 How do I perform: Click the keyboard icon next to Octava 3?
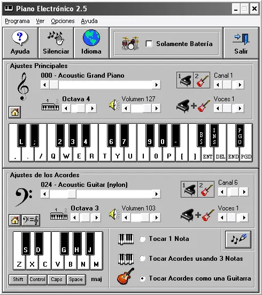click(x=59, y=214)
